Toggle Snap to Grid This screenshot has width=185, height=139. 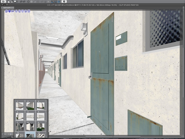click(x=59, y=2)
